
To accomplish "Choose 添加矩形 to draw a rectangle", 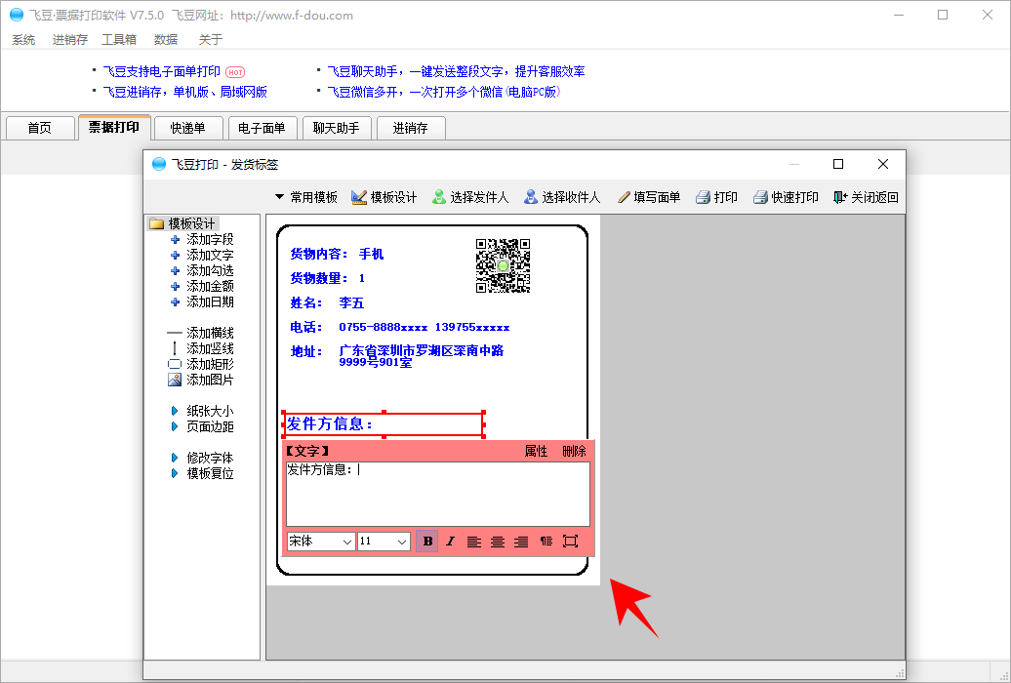I will pos(209,364).
